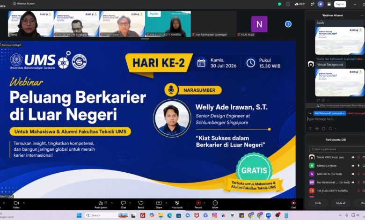Expand video options caret next to Video
Image resolution: width=365 pixels, height=220 pixels.
coord(24,203)
